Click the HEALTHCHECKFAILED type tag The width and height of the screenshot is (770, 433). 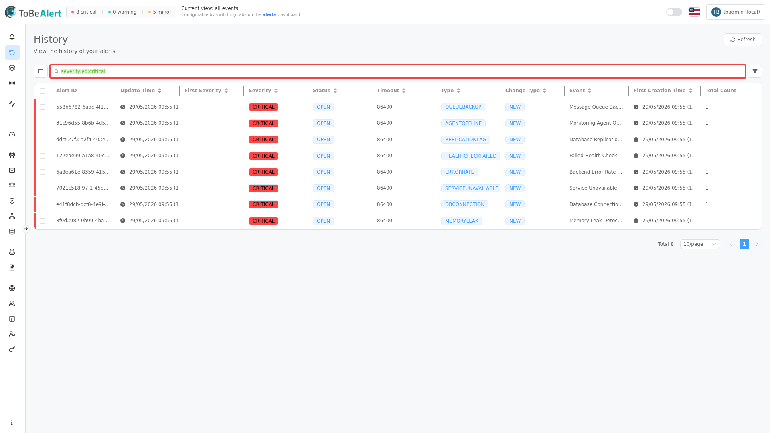pos(470,156)
